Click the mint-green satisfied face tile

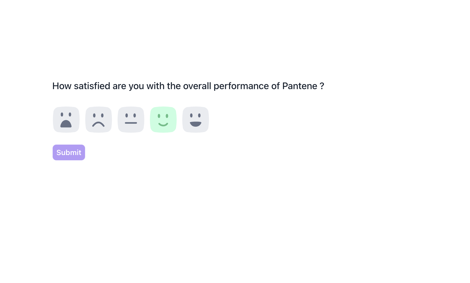(x=163, y=120)
